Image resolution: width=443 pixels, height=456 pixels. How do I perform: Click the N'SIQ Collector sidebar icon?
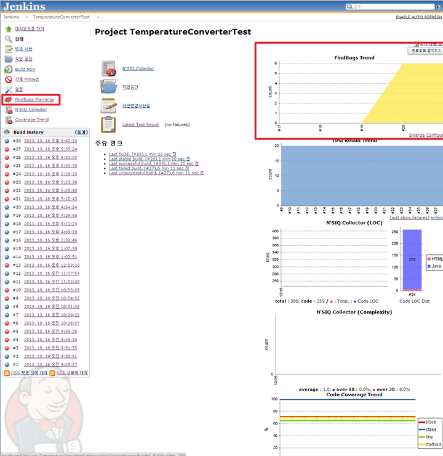[x=9, y=110]
